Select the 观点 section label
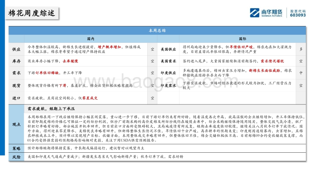Viewport: 312px width, 175px height. click(x=16, y=124)
